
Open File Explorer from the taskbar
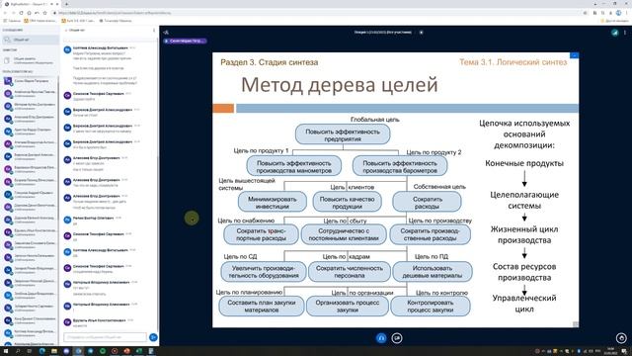click(54, 351)
